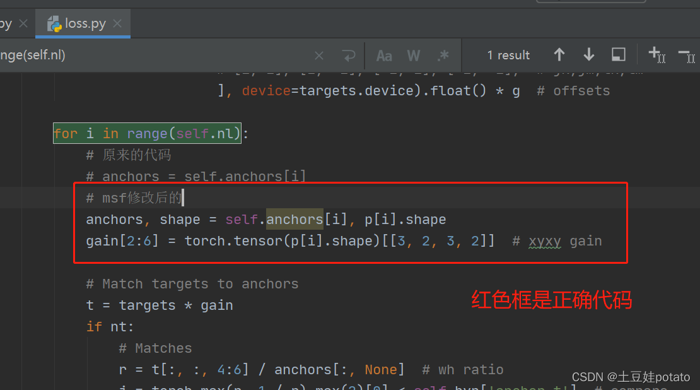Close the tab left of loss.py
700x390 pixels.
coord(24,23)
